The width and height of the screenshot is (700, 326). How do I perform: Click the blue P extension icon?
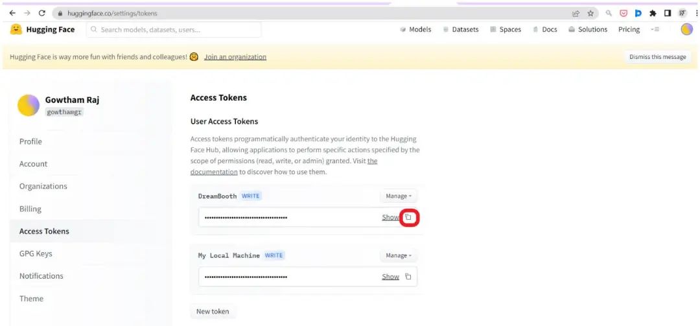(638, 14)
